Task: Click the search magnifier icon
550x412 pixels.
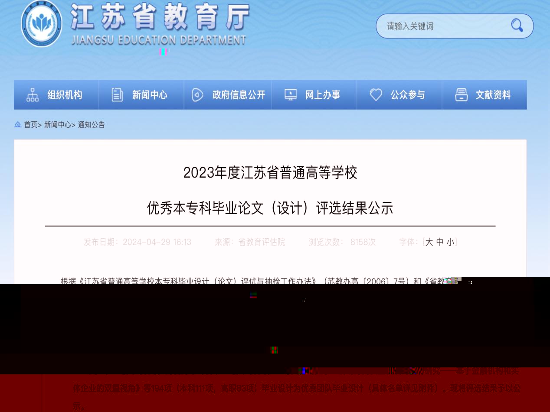Action: 517,26
